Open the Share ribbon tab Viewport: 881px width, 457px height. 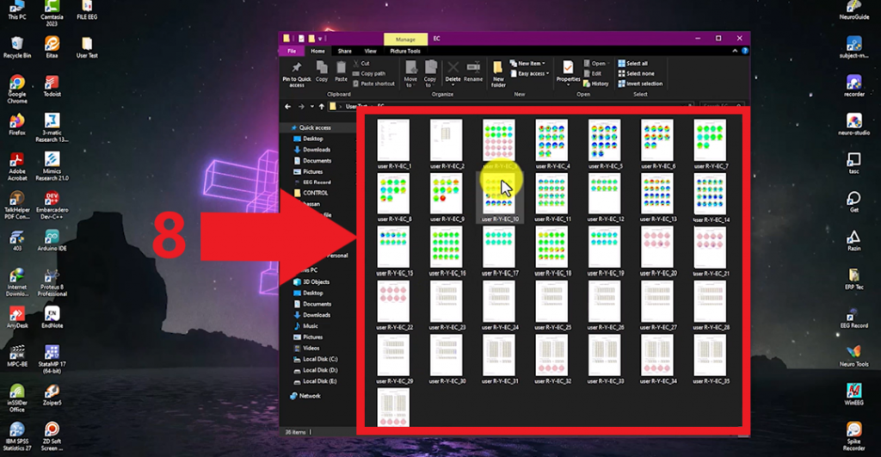coord(344,51)
